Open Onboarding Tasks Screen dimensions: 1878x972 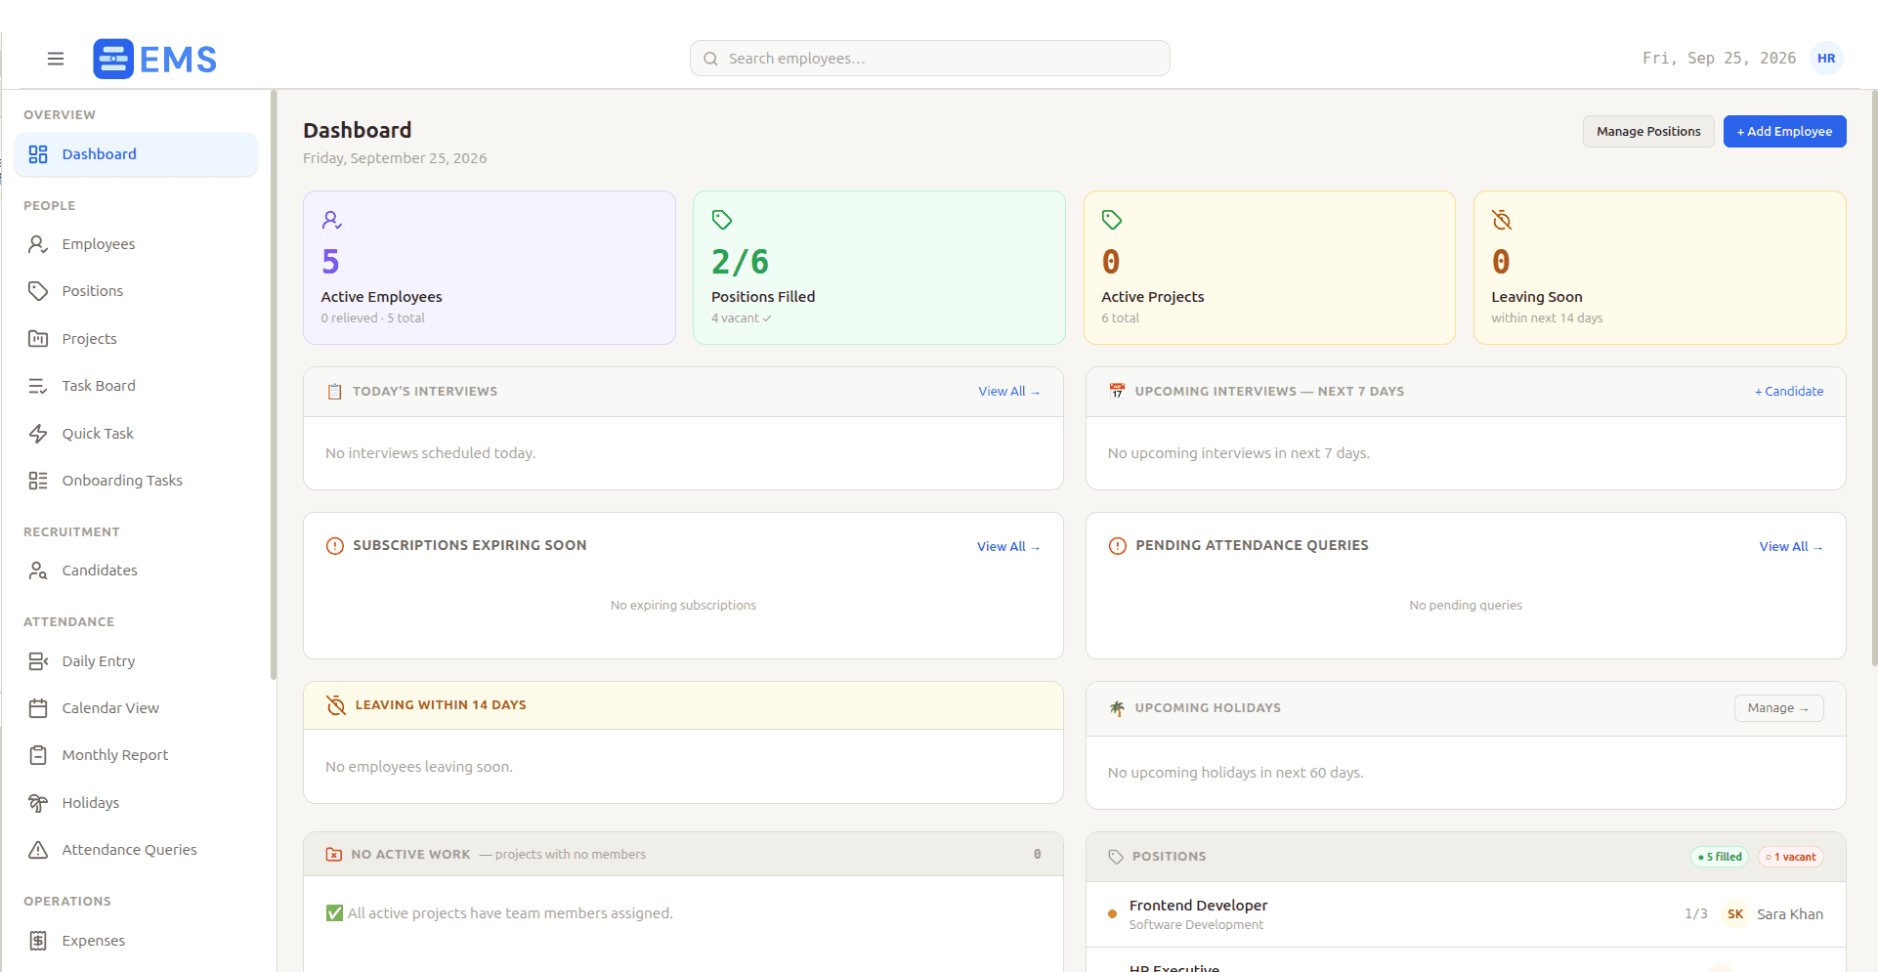[136, 481]
